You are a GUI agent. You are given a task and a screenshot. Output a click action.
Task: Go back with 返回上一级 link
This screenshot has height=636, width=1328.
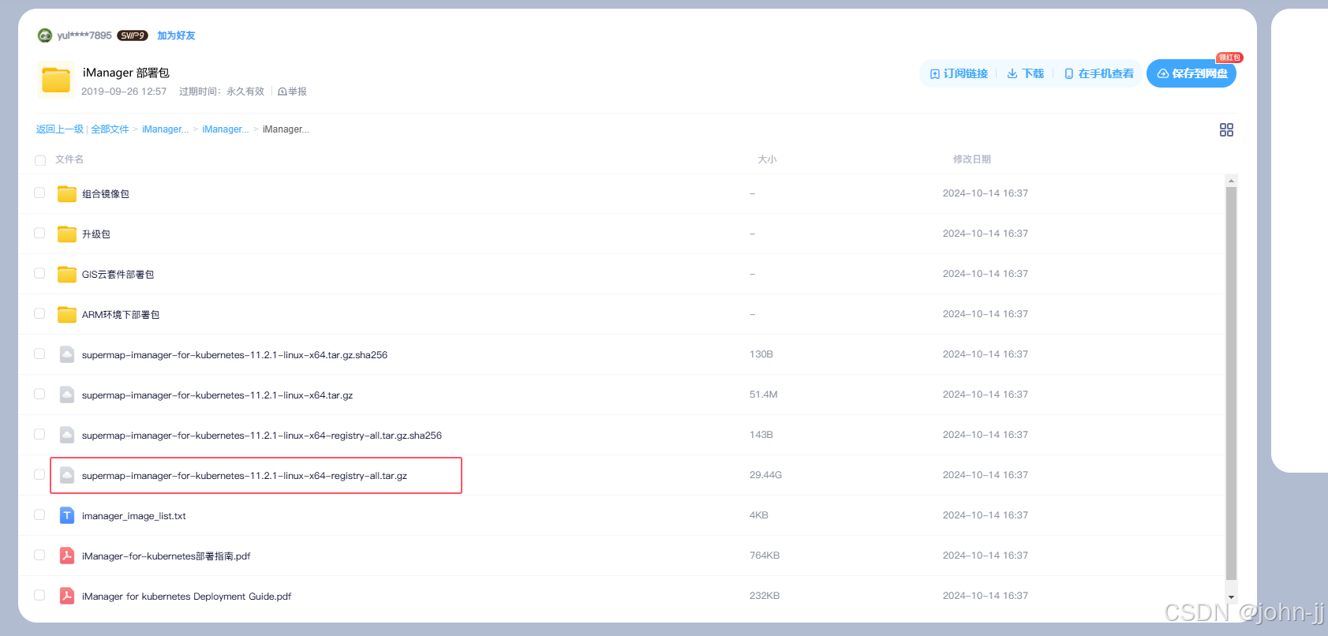60,129
